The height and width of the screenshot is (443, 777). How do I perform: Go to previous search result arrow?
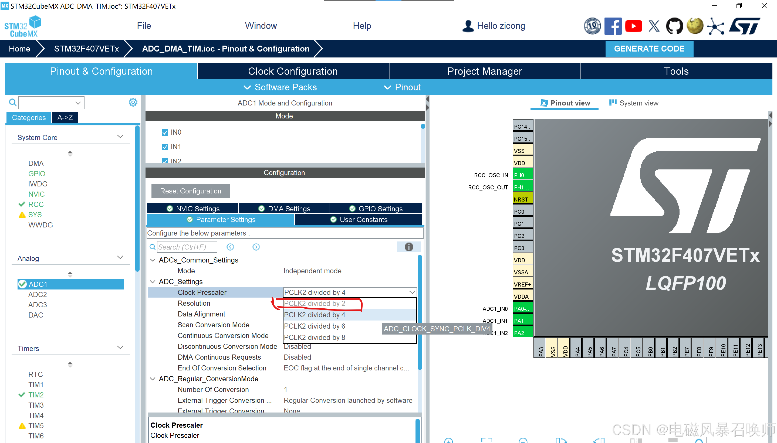230,247
